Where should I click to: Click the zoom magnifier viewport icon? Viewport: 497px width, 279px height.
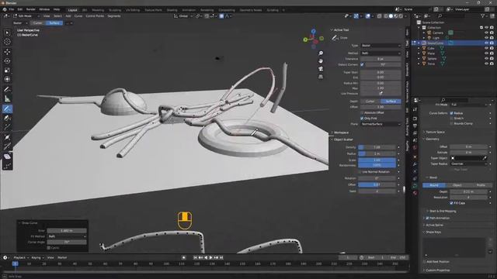[321, 53]
